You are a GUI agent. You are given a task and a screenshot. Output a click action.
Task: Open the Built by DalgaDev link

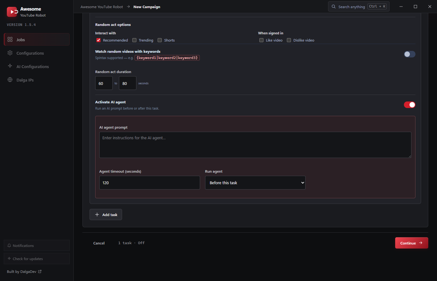point(24,272)
